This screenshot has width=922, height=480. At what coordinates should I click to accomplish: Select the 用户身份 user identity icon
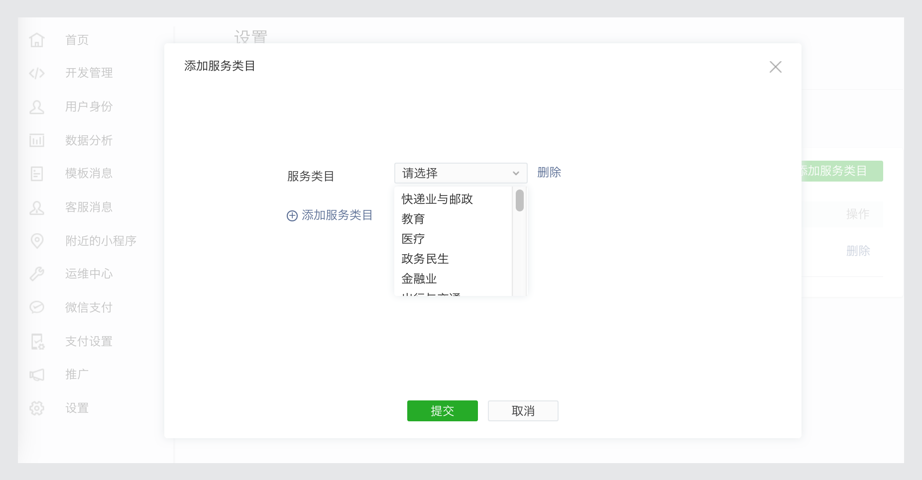[37, 106]
